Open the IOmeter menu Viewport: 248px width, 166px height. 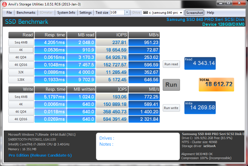click(x=46, y=13)
